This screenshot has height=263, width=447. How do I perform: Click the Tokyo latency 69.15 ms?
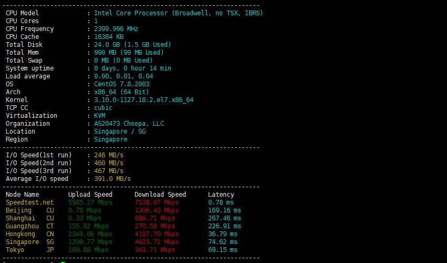[222, 250]
